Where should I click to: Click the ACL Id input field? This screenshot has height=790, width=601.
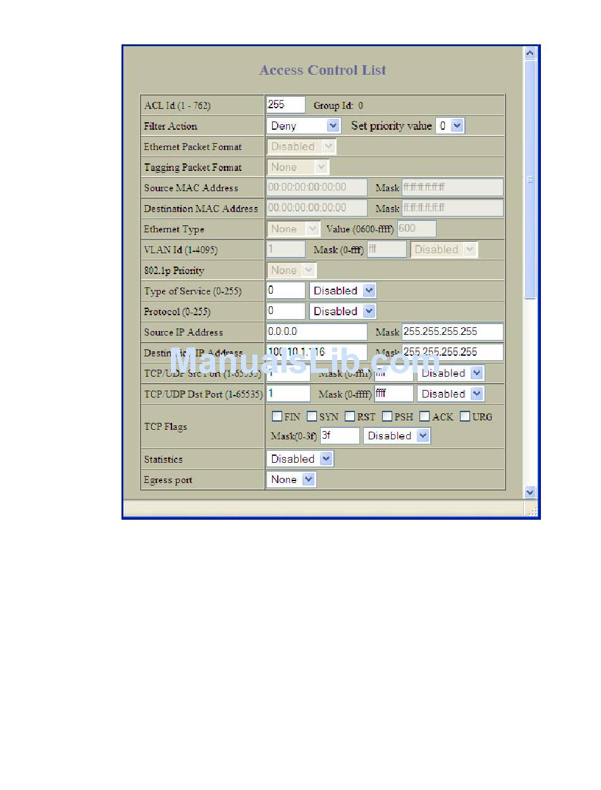285,105
